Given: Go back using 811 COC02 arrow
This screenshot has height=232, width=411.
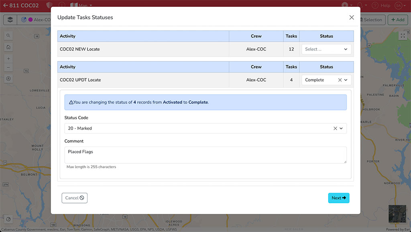Looking at the screenshot, I should point(5,5).
